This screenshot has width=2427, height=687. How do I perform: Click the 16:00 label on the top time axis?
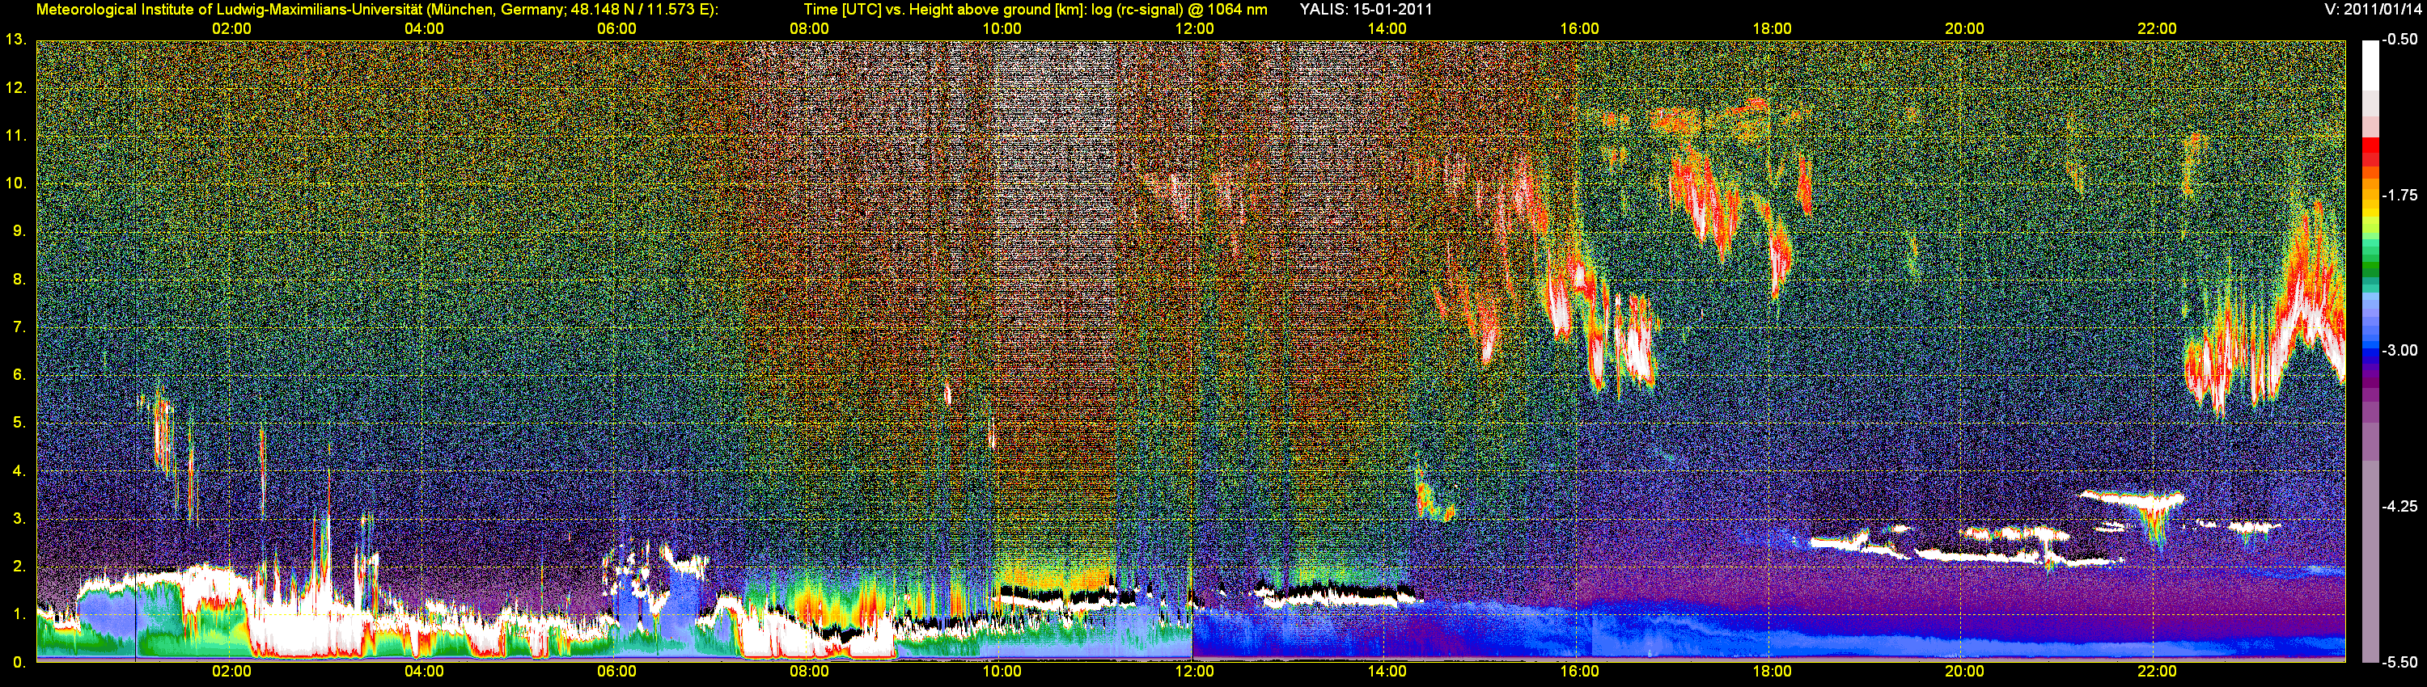coord(1579,29)
